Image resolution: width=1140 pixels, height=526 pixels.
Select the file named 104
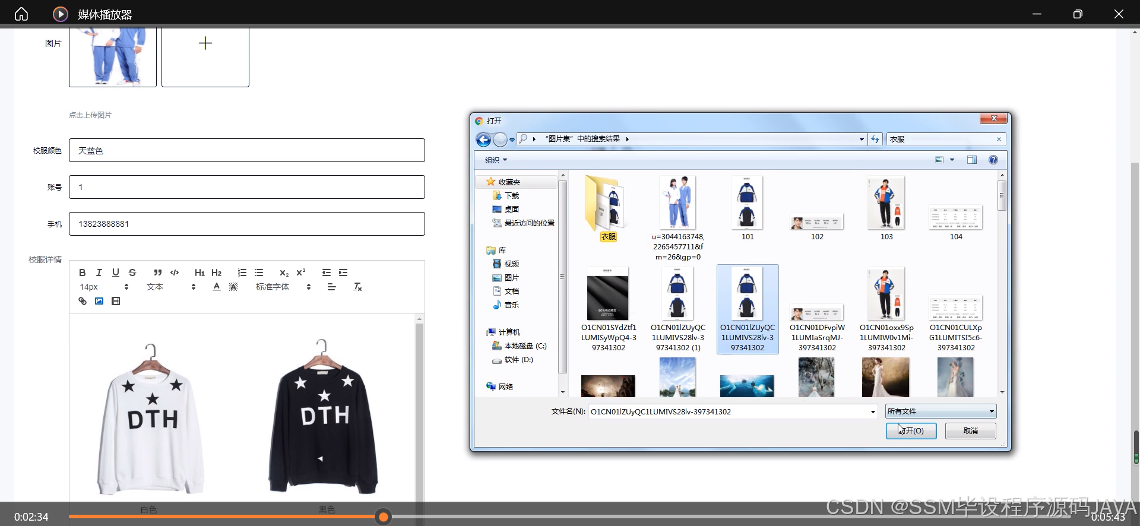(x=956, y=223)
